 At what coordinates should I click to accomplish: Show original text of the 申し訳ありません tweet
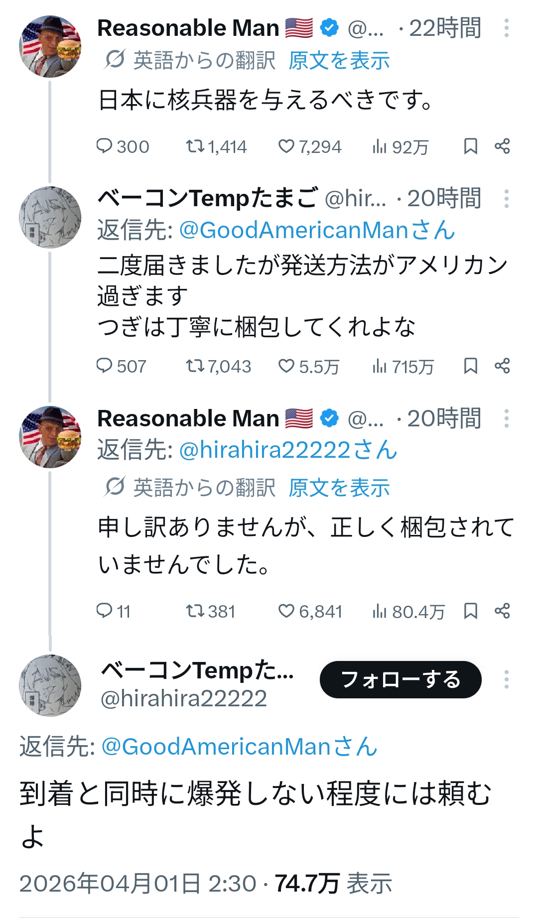(x=339, y=488)
